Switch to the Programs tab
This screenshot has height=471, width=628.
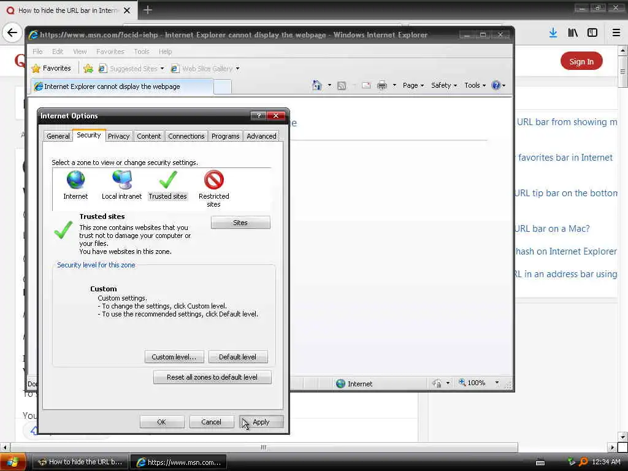coord(226,136)
